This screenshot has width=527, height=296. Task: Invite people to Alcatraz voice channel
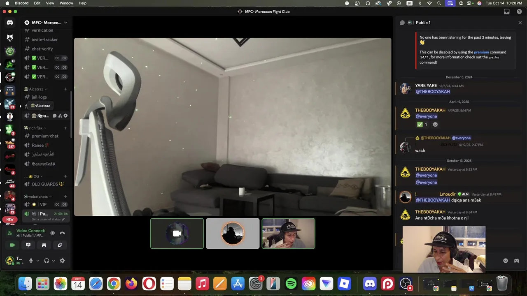tap(60, 116)
